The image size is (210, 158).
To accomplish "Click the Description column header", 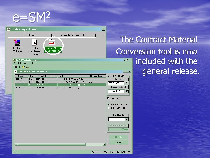I will tap(85, 76).
